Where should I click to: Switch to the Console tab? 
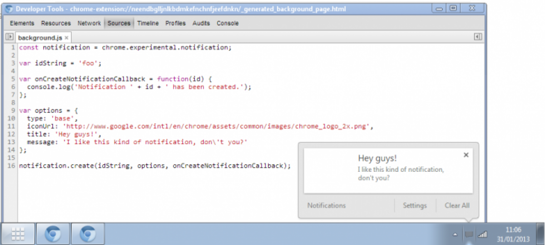pos(227,23)
